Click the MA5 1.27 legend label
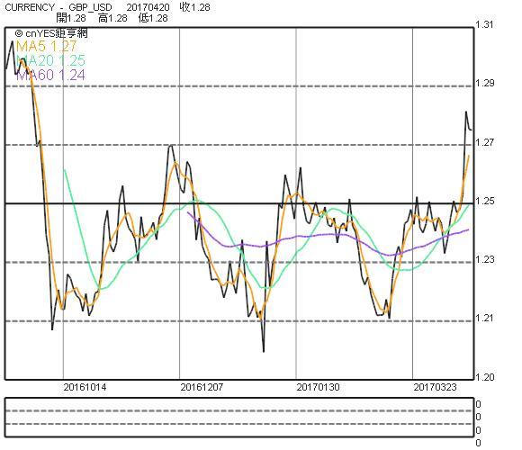 pos(46,46)
